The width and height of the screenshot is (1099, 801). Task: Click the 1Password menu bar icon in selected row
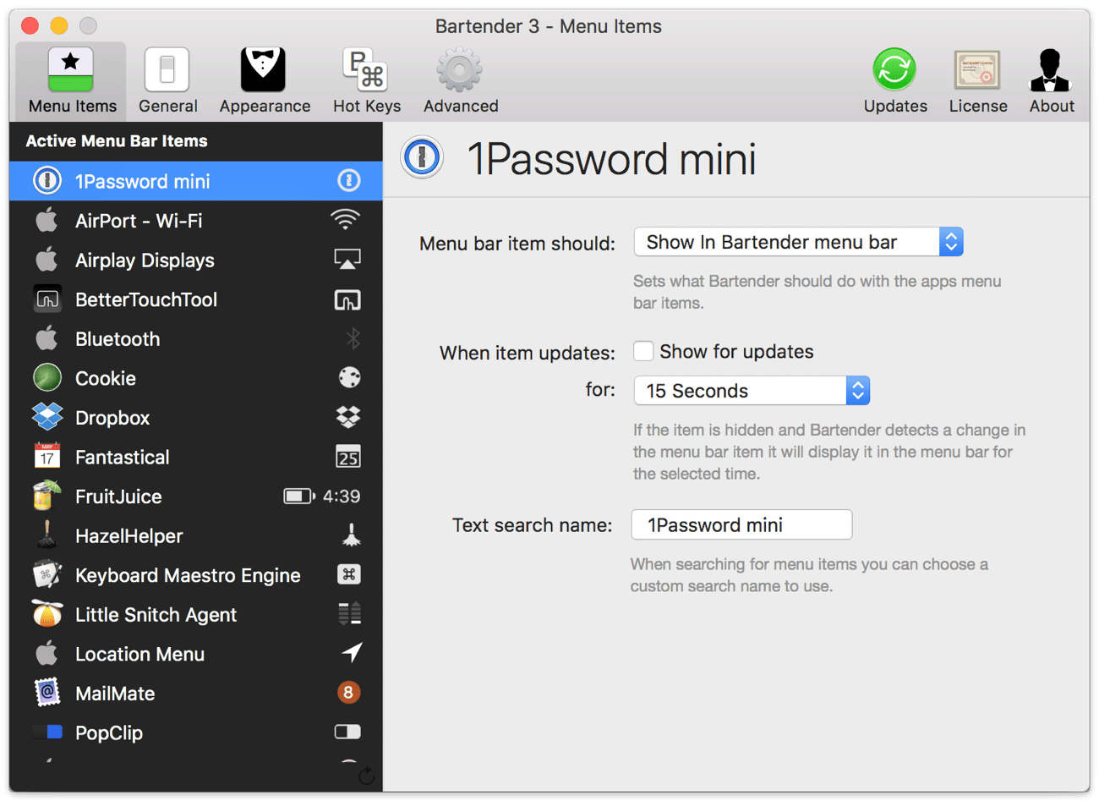click(349, 180)
